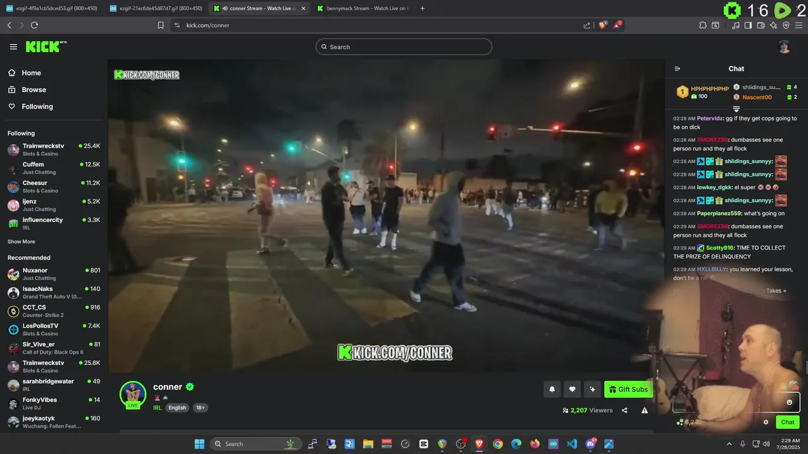Click the address bar URL kick.com/conner
808x454 pixels.
pos(208,25)
